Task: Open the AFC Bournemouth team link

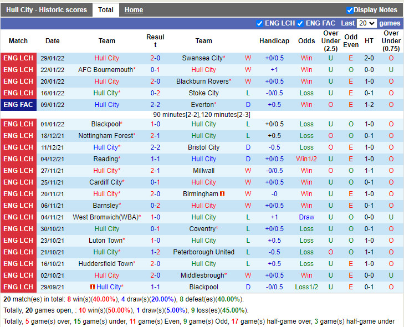Action: click(105, 70)
